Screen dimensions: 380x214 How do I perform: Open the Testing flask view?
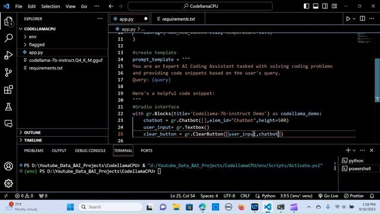(8, 107)
